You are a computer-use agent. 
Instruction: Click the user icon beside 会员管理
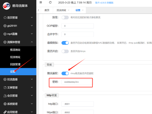pos(5,96)
